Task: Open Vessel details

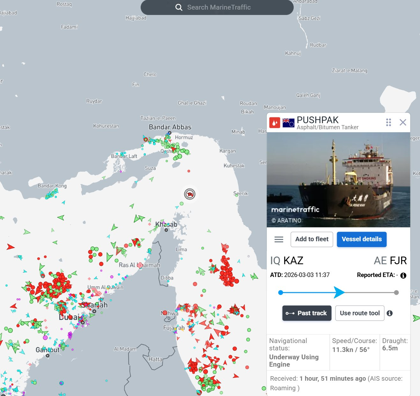Action: pos(362,239)
